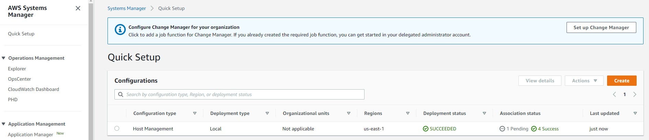This screenshot has height=140, width=649.
Task: Sort by Last updated column arrow
Action: [x=635, y=113]
